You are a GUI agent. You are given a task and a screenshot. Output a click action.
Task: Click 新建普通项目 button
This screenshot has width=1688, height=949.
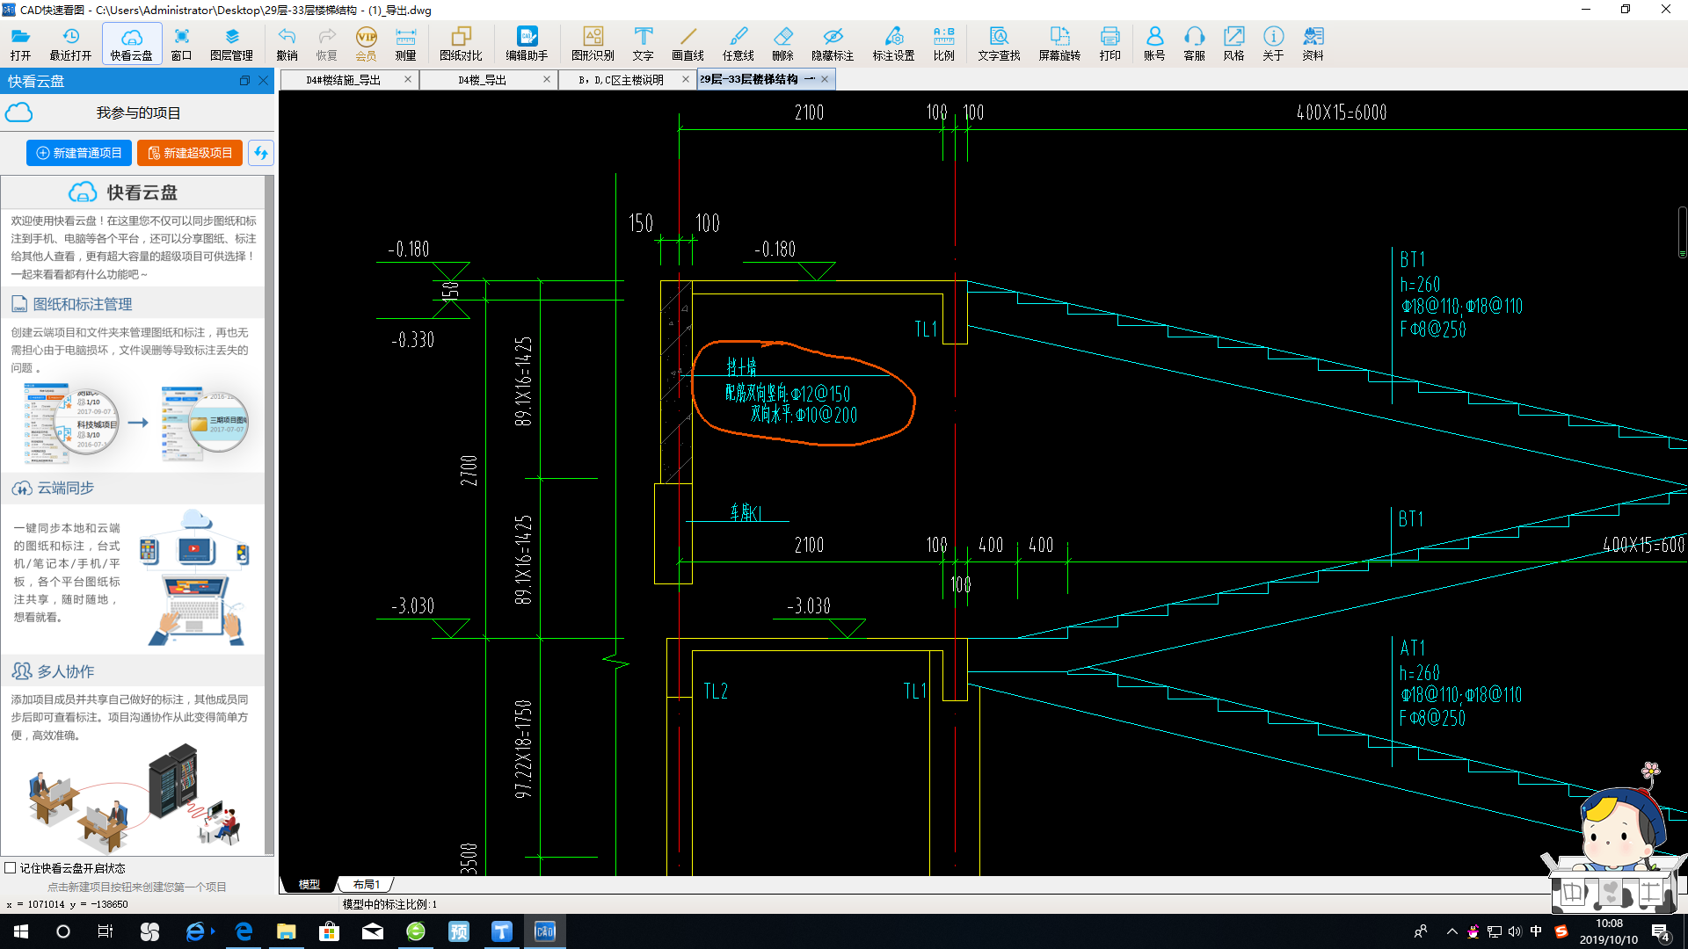click(79, 153)
